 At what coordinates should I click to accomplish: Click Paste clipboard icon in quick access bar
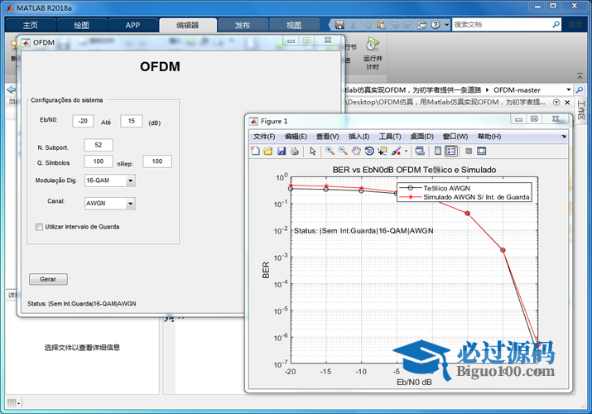pos(381,25)
